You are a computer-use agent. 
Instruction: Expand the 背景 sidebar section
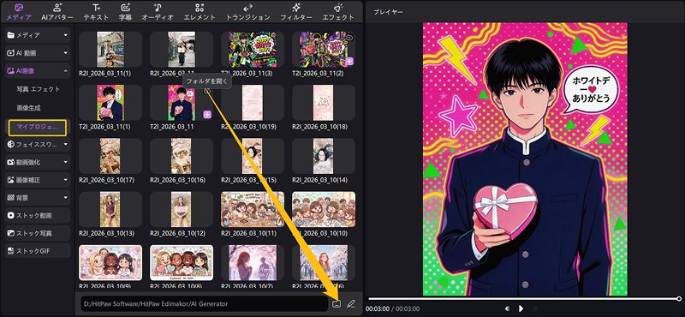click(38, 198)
